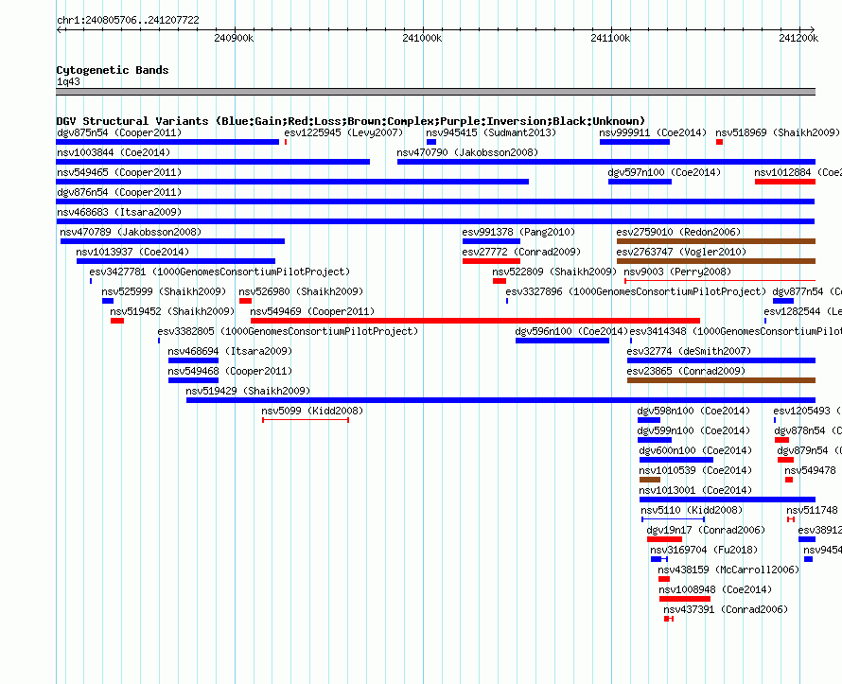Select nsv549468 (Cooper2011) label
The width and height of the screenshot is (842, 684).
pos(230,371)
